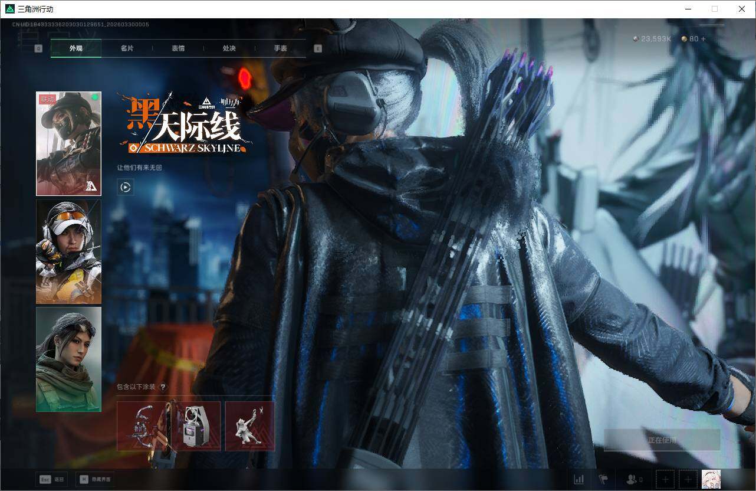The image size is (756, 491).
Task: Click the player avatar portrait bottom right
Action: tap(711, 479)
